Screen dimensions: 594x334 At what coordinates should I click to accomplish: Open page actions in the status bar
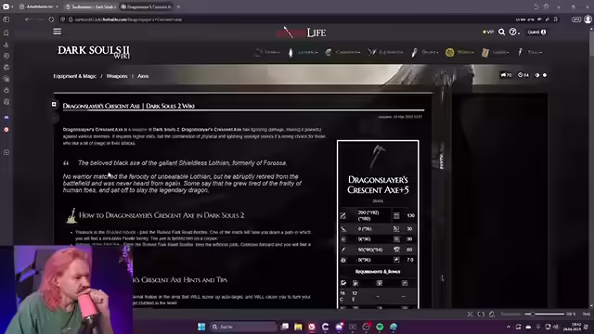point(492,314)
